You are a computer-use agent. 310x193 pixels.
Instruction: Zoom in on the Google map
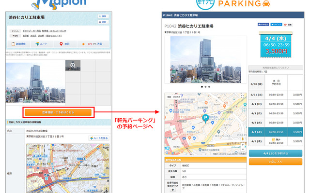(243, 145)
